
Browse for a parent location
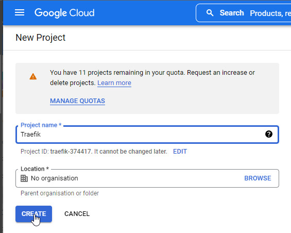coord(258,178)
